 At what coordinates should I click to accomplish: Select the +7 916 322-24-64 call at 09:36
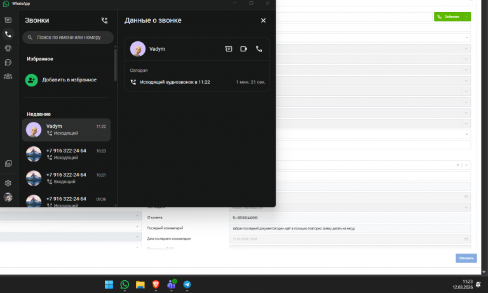tap(66, 201)
